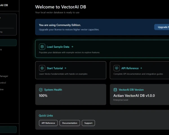Click 'Upgrade your license to restore' text
Viewport: 169px width, 135px height.
69,30
